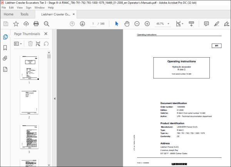The image size is (231, 167).
Task: Select the highlighter pen tool
Action: pos(216,24)
